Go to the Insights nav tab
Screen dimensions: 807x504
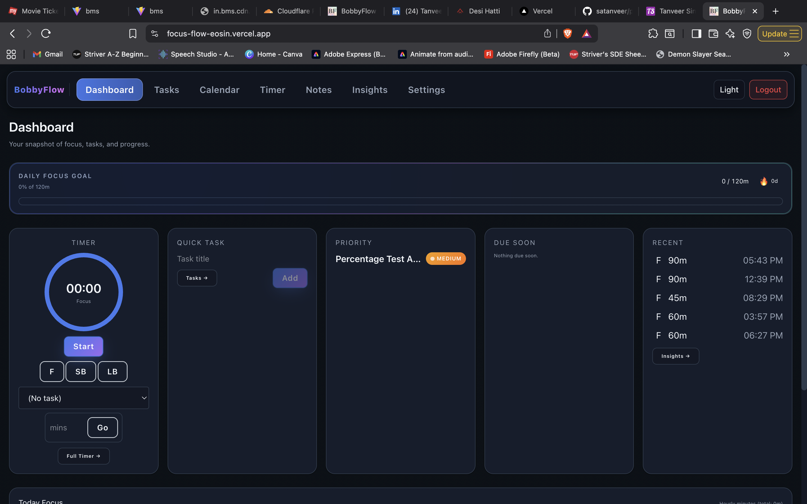pos(370,90)
